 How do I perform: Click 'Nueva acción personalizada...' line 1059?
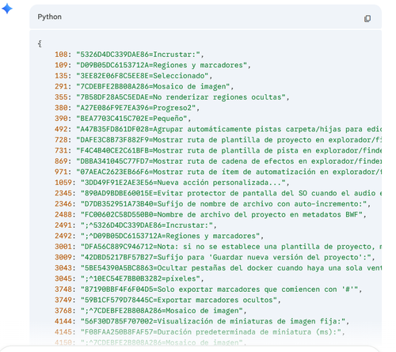(172, 183)
